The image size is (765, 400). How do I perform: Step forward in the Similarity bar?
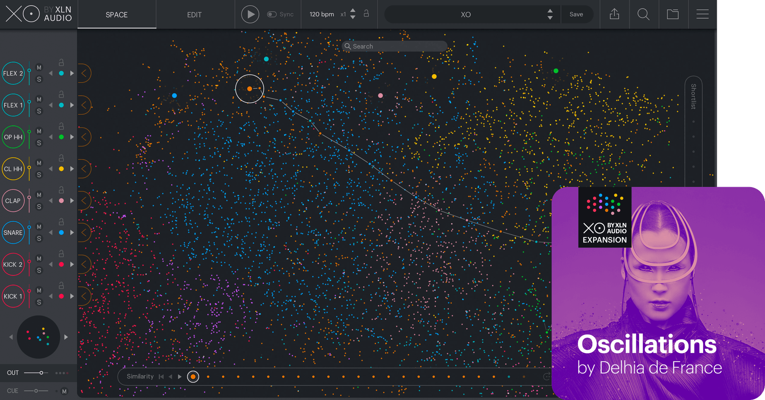180,377
